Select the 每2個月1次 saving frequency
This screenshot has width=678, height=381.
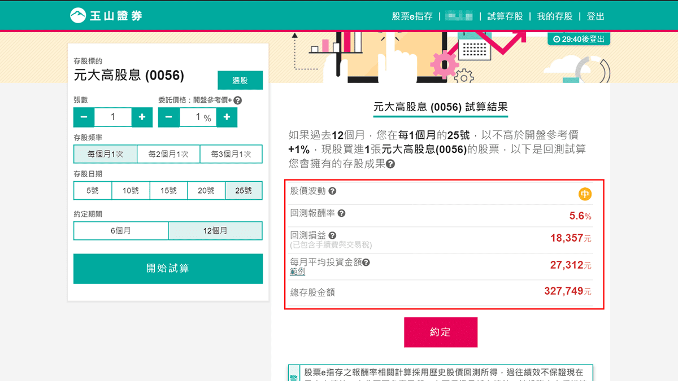pyautogui.click(x=168, y=154)
